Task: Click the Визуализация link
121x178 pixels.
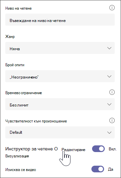Action: point(17,156)
